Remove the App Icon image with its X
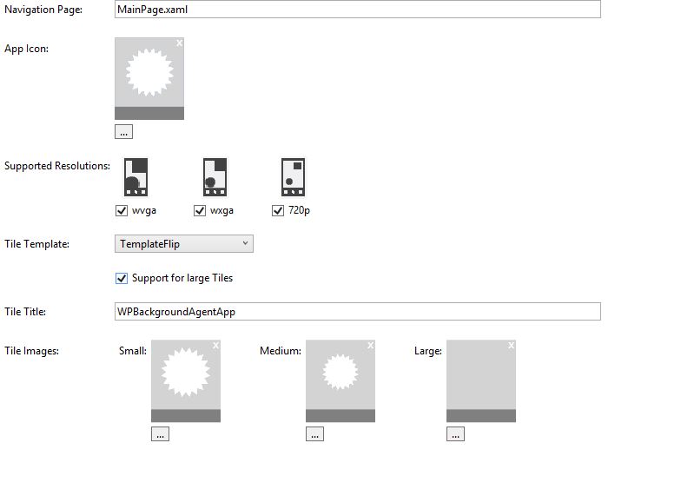The height and width of the screenshot is (496, 681). point(179,43)
